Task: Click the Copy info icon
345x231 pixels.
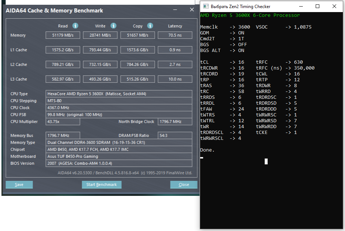Action: (150, 26)
